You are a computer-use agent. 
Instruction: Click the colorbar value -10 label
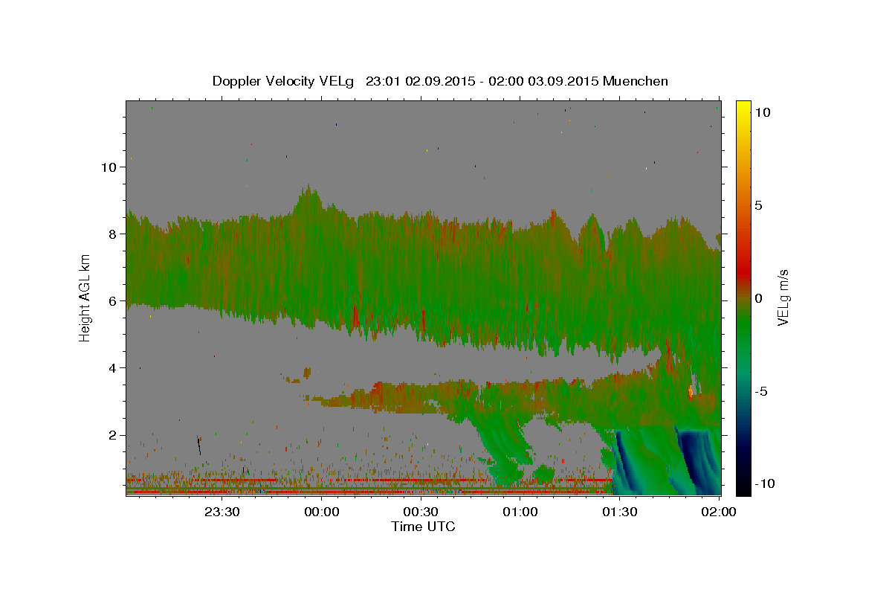[x=766, y=483]
